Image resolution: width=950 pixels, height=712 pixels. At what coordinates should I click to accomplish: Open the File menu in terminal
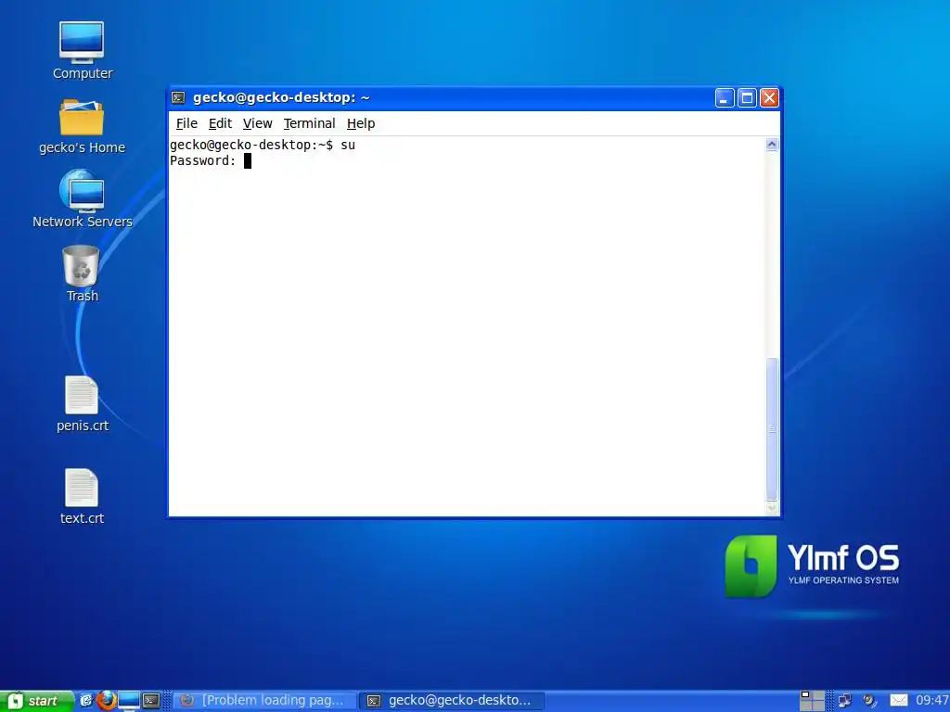tap(186, 123)
